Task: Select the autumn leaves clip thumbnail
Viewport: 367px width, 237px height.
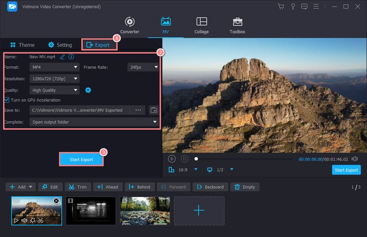Action: click(145, 210)
